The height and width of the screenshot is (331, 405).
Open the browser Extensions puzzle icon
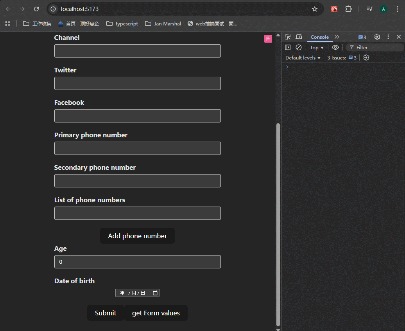click(348, 9)
